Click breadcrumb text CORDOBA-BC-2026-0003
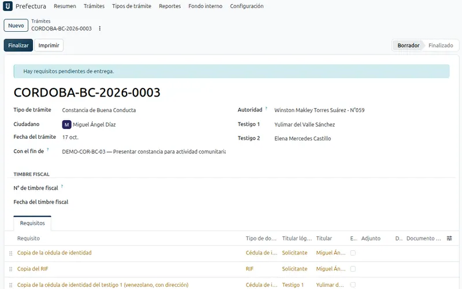This screenshot has height=289, width=462. (61, 28)
